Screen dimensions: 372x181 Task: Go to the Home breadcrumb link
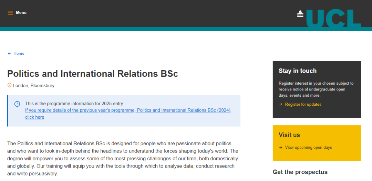coord(19,54)
